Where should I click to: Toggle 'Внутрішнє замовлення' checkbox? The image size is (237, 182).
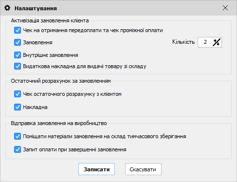[18, 55]
